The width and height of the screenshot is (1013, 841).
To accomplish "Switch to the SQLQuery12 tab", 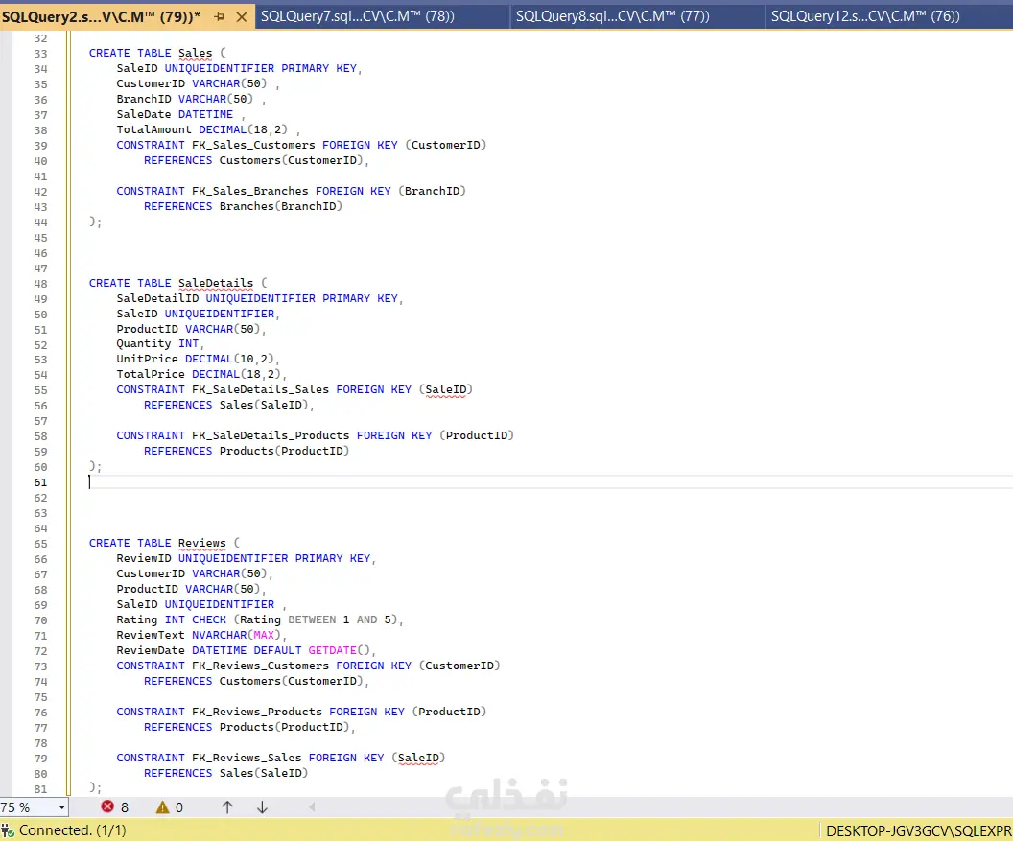I will (864, 16).
